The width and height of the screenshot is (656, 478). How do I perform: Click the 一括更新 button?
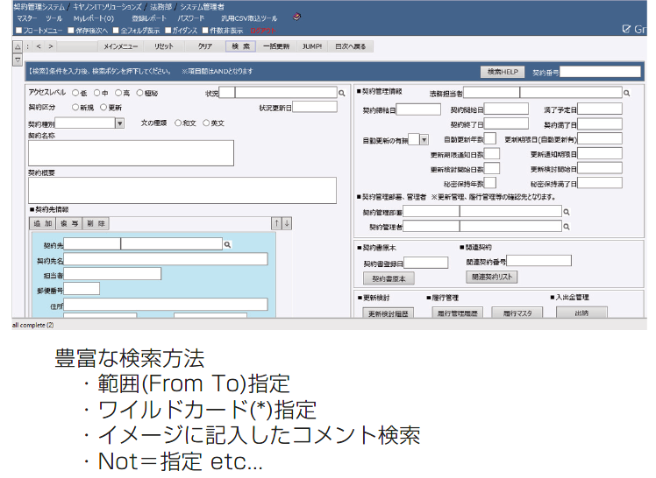point(276,46)
